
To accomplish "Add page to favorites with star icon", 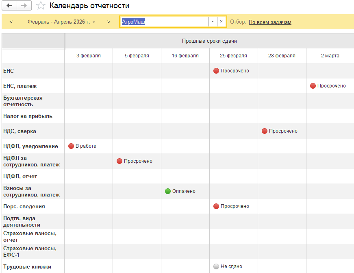I will pos(41,6).
